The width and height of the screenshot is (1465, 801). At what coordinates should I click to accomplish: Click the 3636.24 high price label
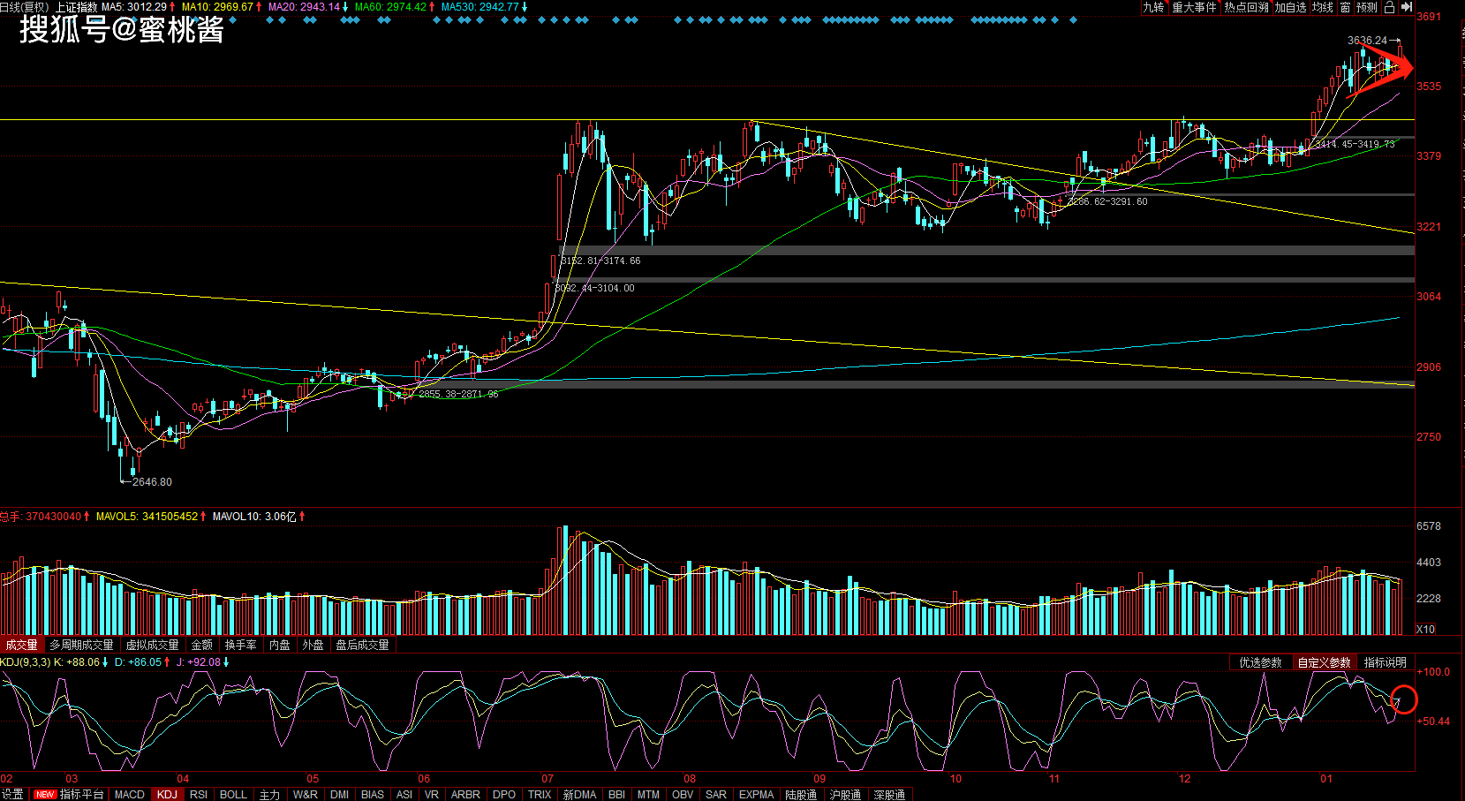pyautogui.click(x=1367, y=41)
